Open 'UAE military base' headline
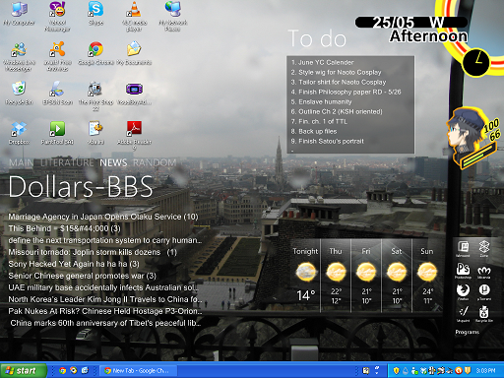The height and width of the screenshot is (378, 504). 103,287
